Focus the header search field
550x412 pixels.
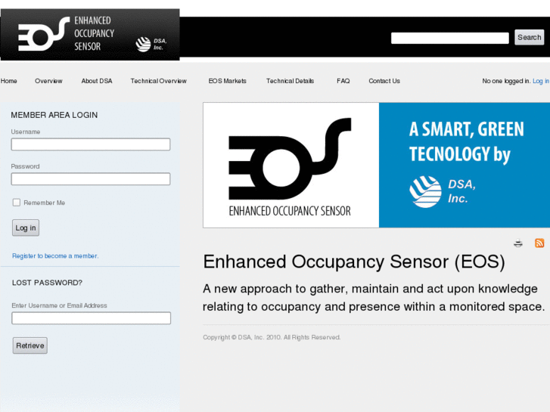click(450, 38)
